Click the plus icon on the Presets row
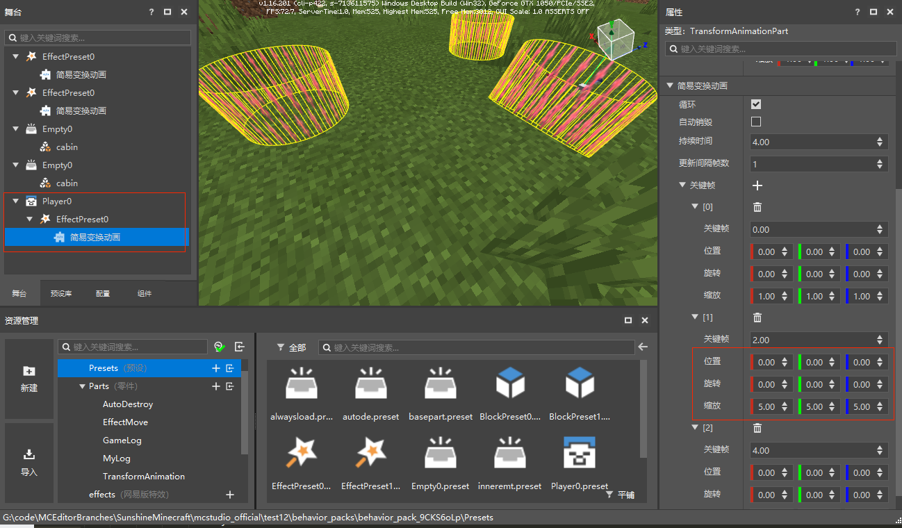The height and width of the screenshot is (528, 902). 216,368
